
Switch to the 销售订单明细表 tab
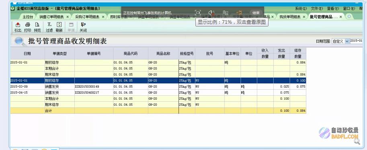click(51, 17)
